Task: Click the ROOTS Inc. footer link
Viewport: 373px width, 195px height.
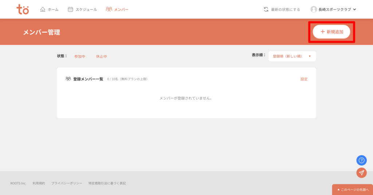Action: tap(18, 183)
